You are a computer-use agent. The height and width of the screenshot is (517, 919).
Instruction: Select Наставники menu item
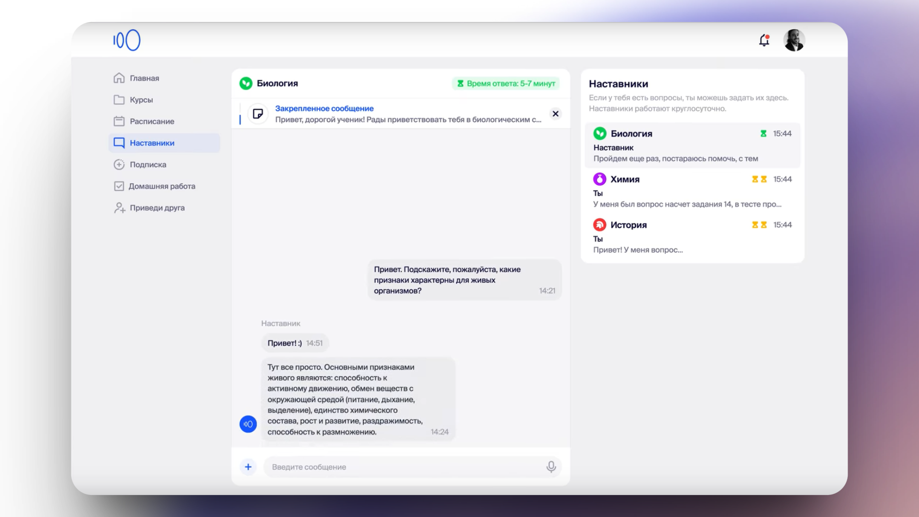point(164,143)
